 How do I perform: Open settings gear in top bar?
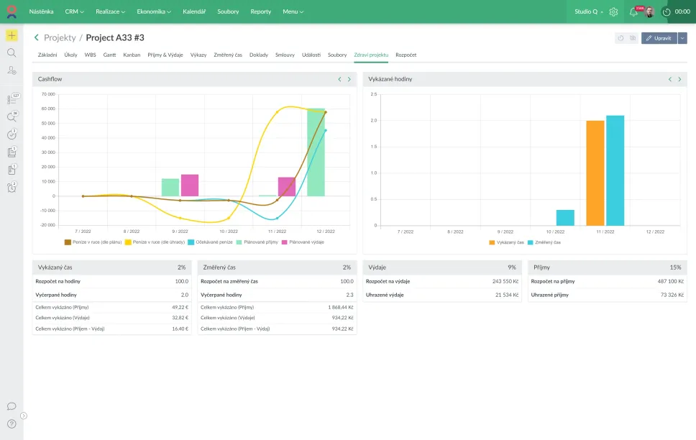613,12
